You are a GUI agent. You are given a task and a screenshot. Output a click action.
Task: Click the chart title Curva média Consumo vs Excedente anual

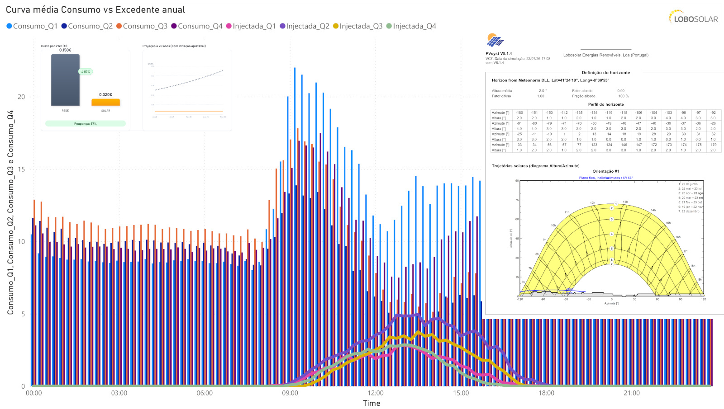(95, 9)
